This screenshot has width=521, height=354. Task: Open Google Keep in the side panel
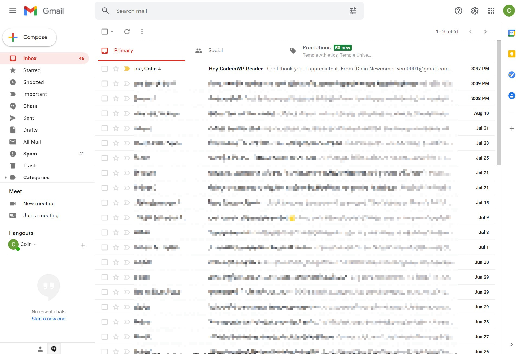click(512, 54)
